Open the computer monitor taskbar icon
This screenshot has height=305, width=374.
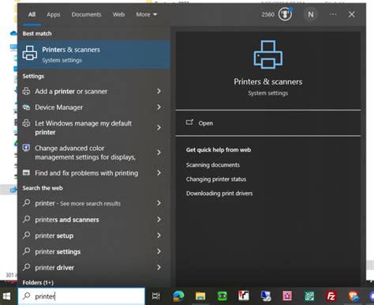[266, 296]
